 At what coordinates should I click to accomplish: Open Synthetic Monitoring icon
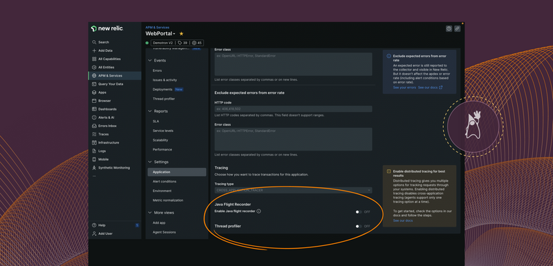click(94, 168)
